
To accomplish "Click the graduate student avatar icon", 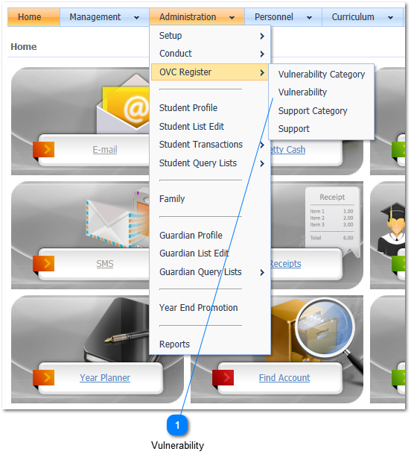I will pyautogui.click(x=392, y=227).
